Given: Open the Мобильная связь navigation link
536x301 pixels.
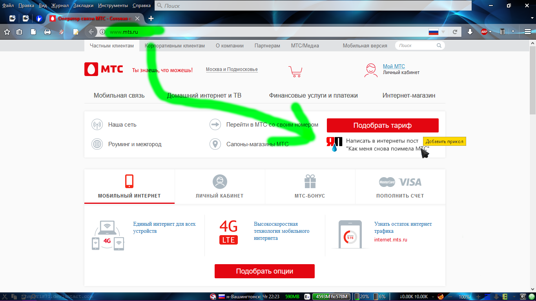Looking at the screenshot, I should [119, 95].
